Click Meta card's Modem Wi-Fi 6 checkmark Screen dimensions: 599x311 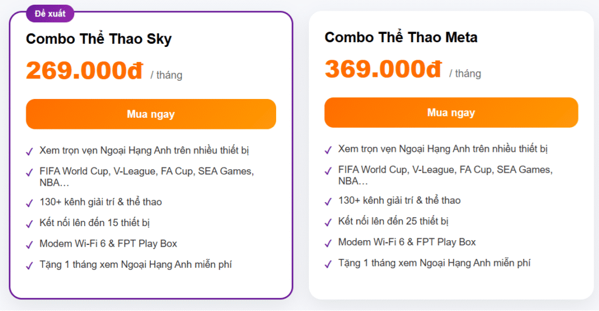coord(328,244)
